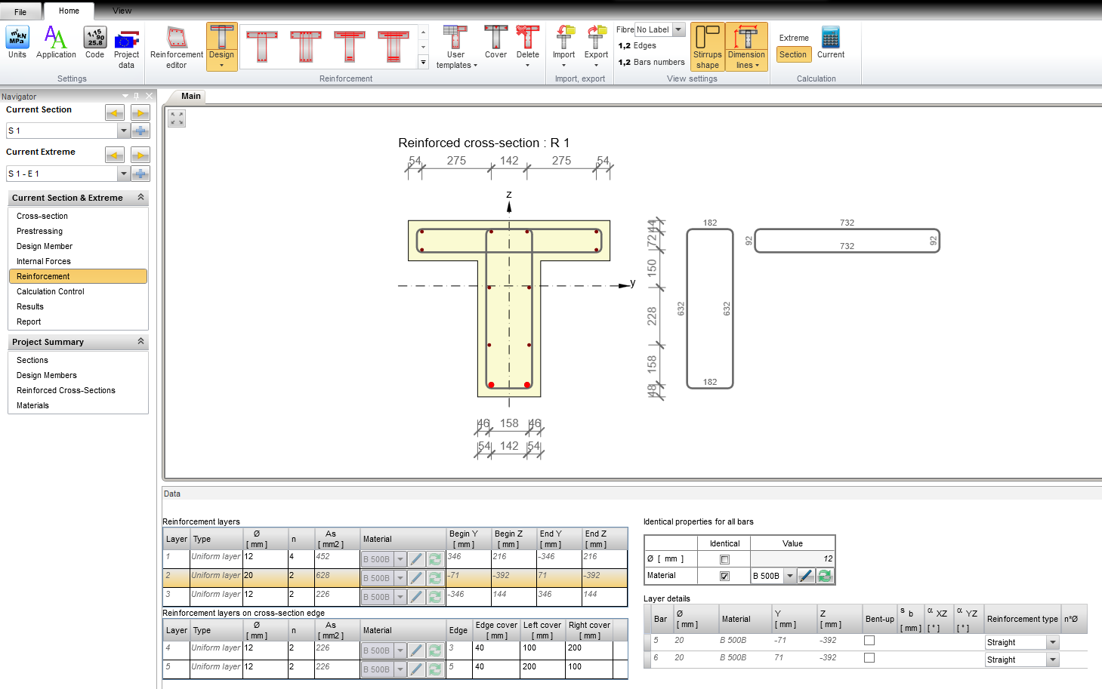The width and height of the screenshot is (1102, 689).
Task: Select reinforcement layer 3 diameter cell
Action: 265,595
